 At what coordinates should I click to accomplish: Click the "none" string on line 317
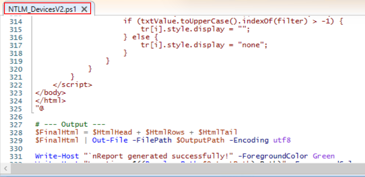pyautogui.click(x=251, y=45)
